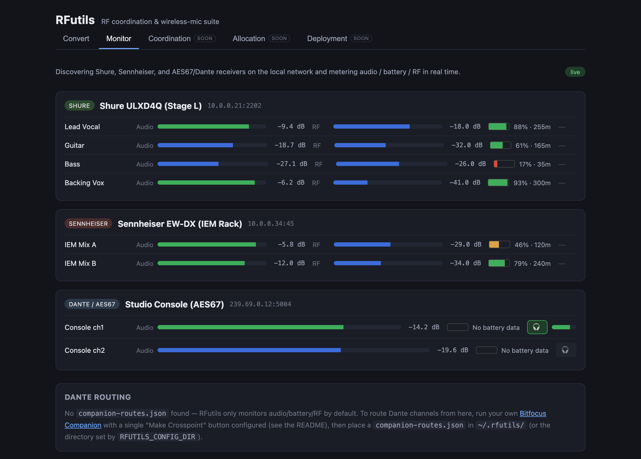Toggle headphone monitor for Console ch1
The height and width of the screenshot is (459, 641).
pos(537,327)
